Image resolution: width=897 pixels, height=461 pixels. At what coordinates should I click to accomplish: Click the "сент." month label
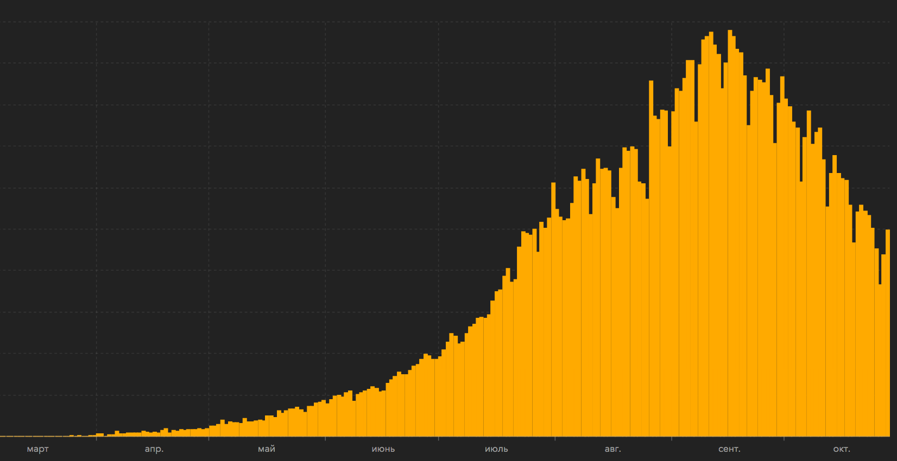coord(729,449)
